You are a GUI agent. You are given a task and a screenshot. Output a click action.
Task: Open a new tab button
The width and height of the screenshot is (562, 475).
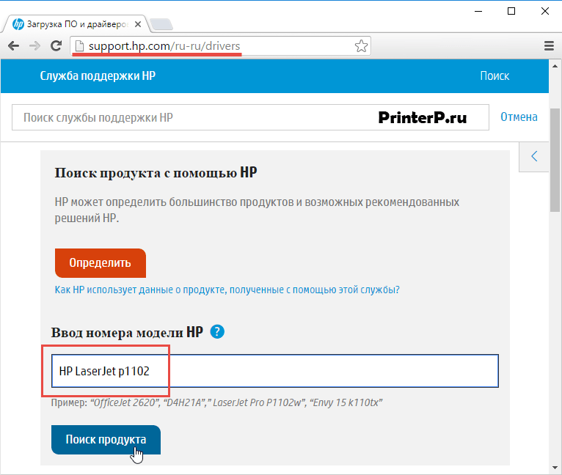161,24
